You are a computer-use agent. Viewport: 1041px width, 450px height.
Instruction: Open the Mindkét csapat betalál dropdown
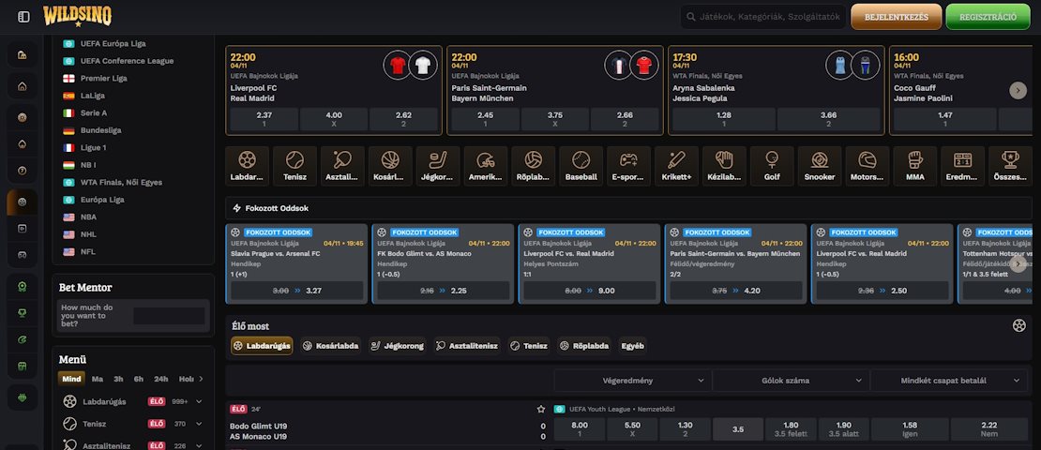point(949,381)
